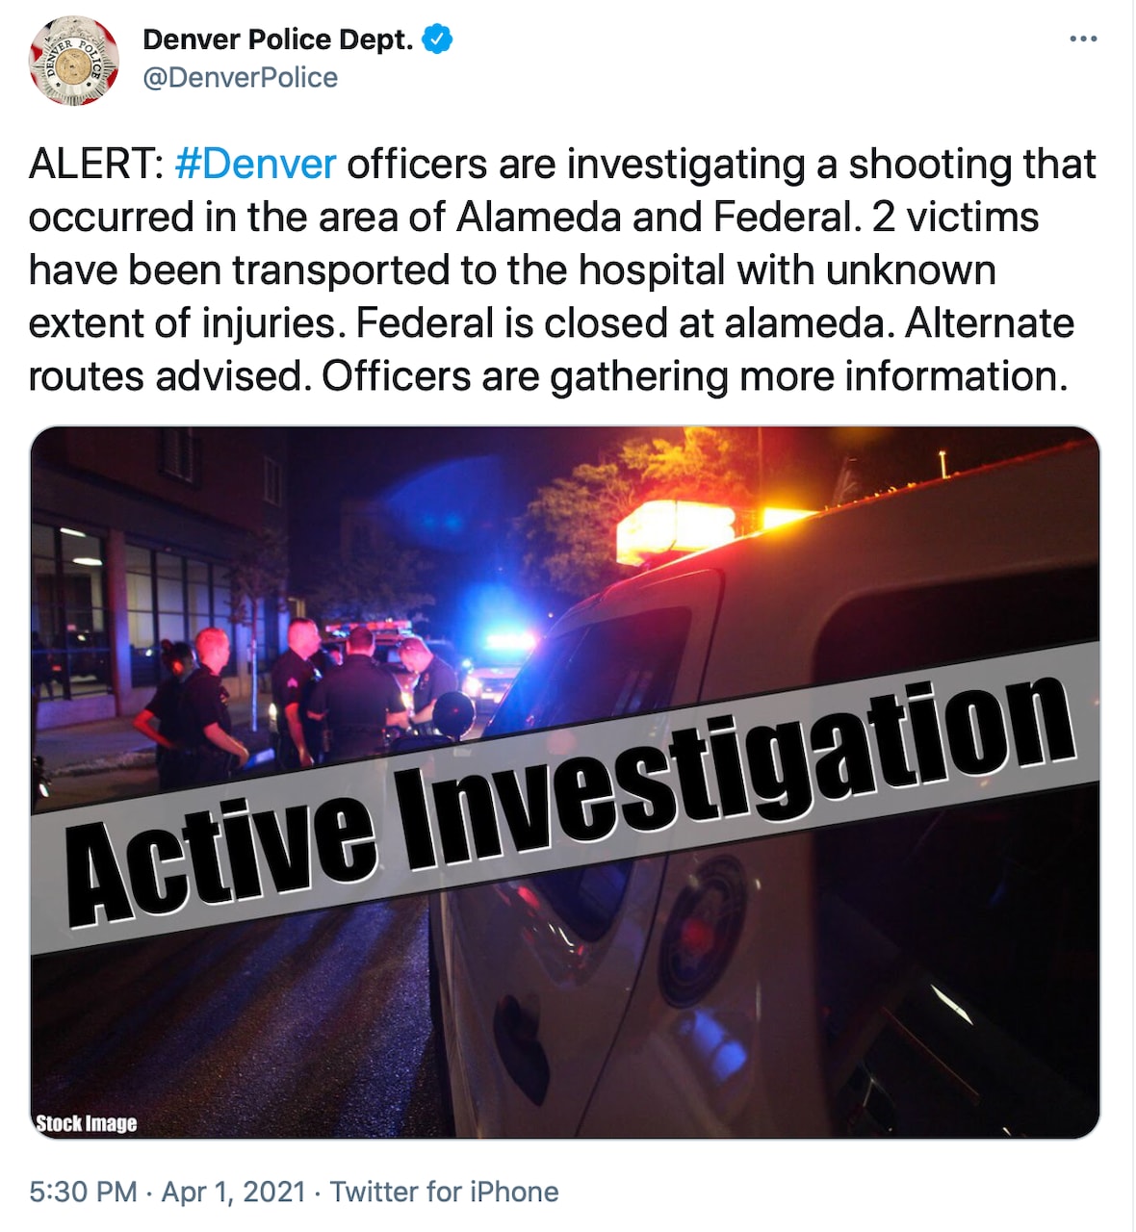Click the Apr 1, 2021 date
The image size is (1136, 1232).
click(233, 1192)
